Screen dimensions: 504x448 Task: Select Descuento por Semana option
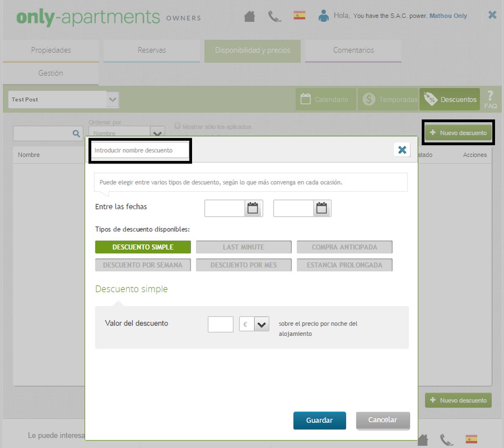[143, 265]
